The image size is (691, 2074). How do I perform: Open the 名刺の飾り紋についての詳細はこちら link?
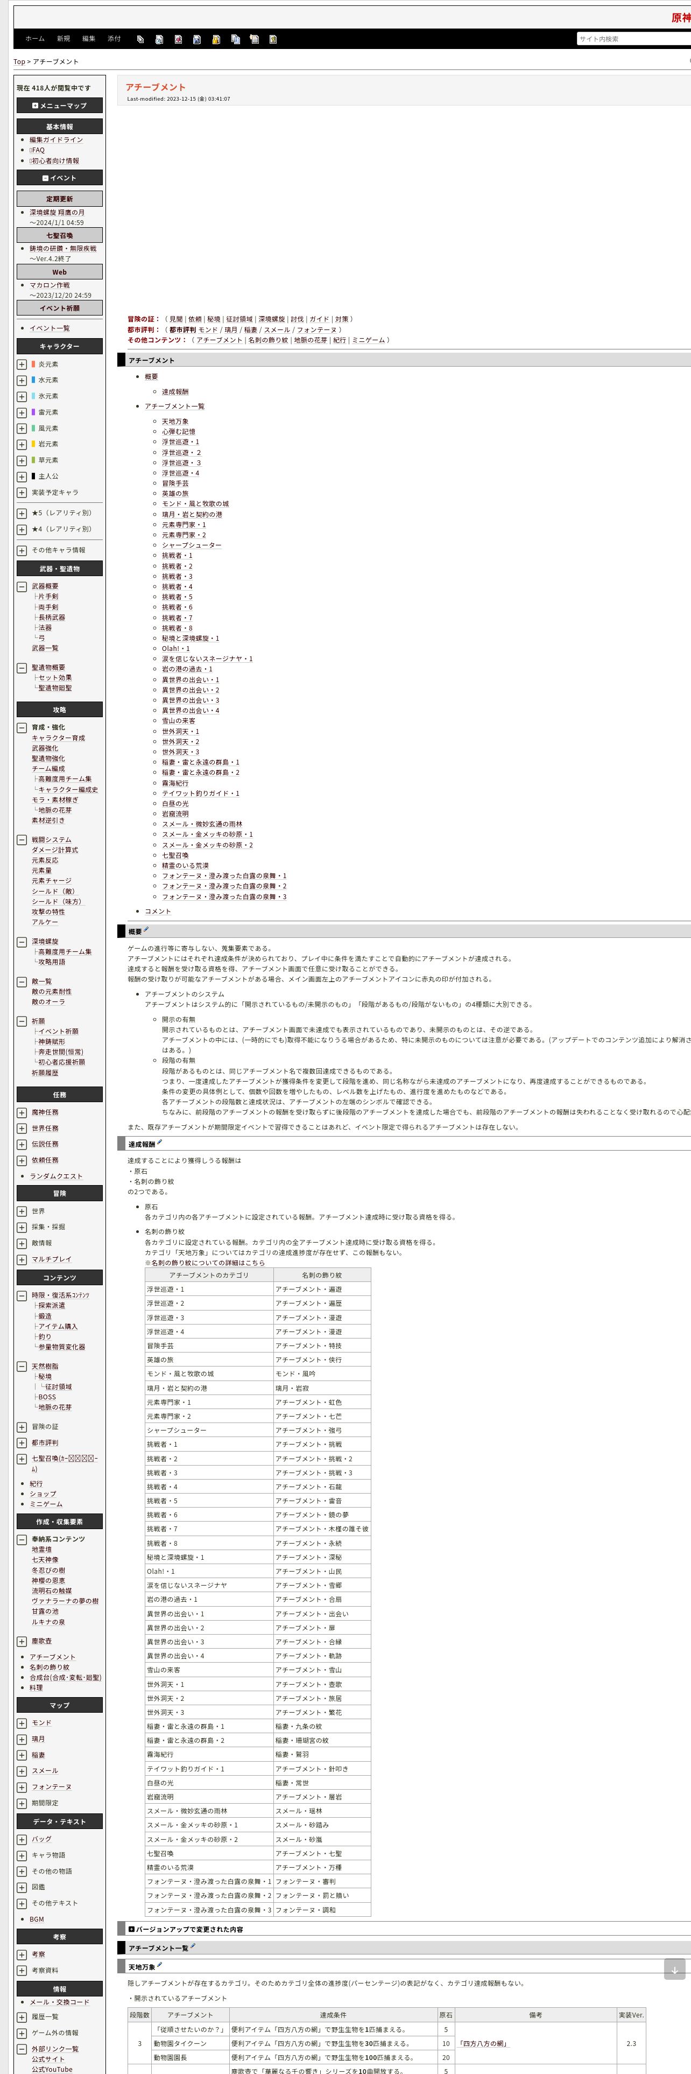[208, 1263]
